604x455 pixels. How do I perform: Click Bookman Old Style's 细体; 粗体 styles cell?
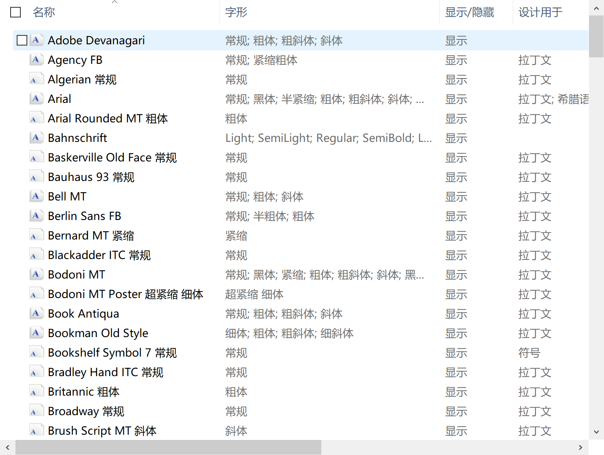coord(290,333)
